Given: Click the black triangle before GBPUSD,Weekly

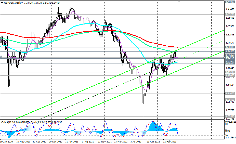Looking at the screenshot, I should (2, 3).
